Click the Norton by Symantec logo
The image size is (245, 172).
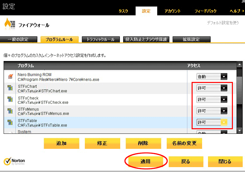pyautogui.click(x=14, y=161)
